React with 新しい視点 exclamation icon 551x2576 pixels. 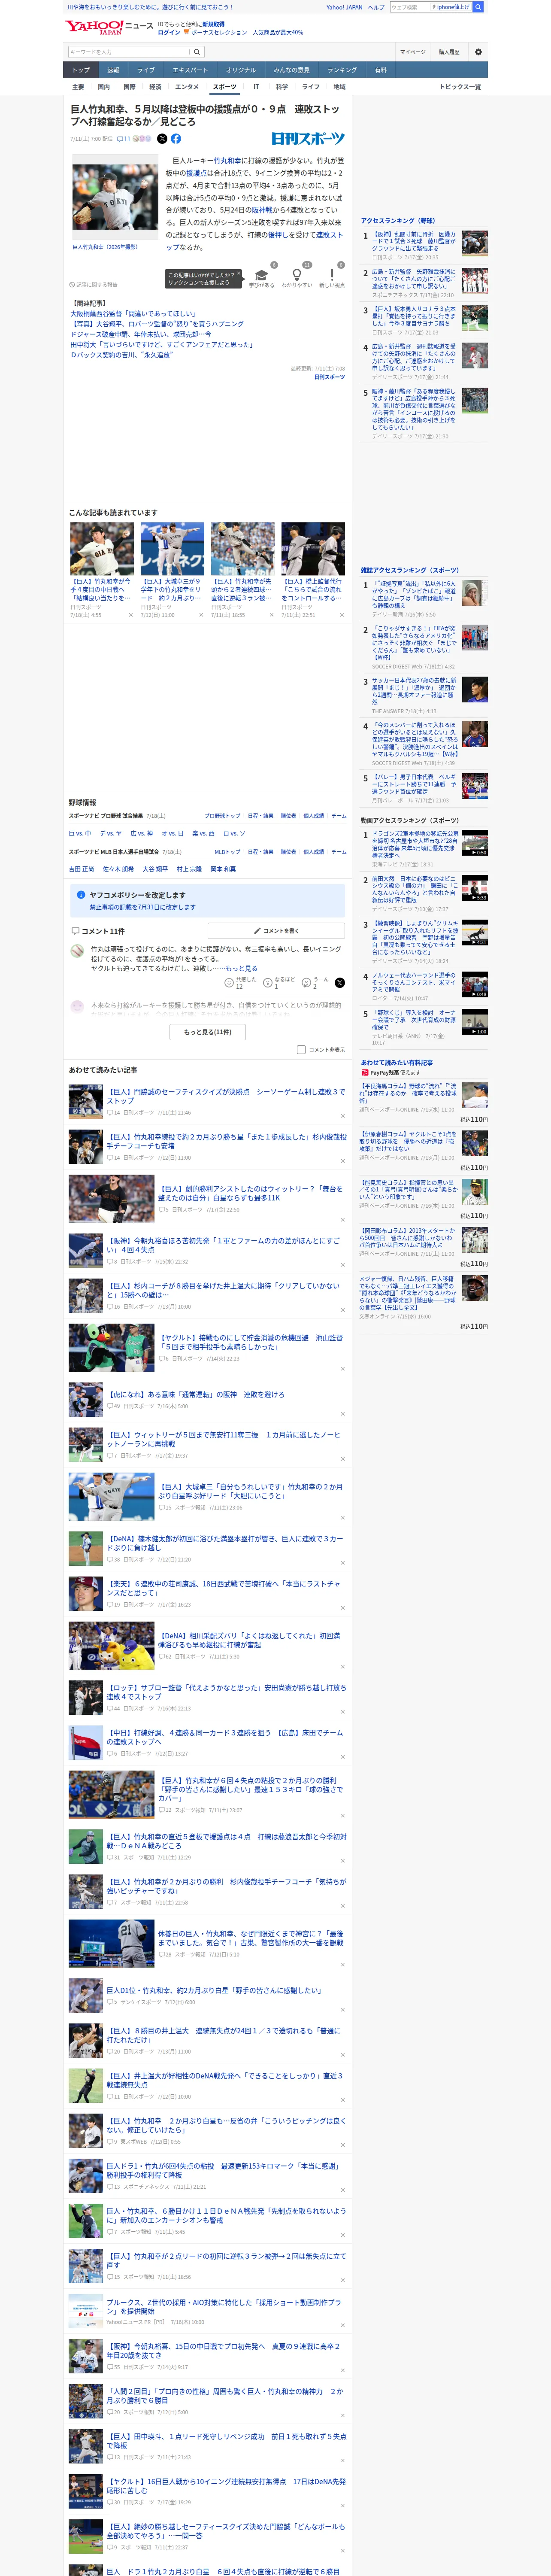[332, 275]
